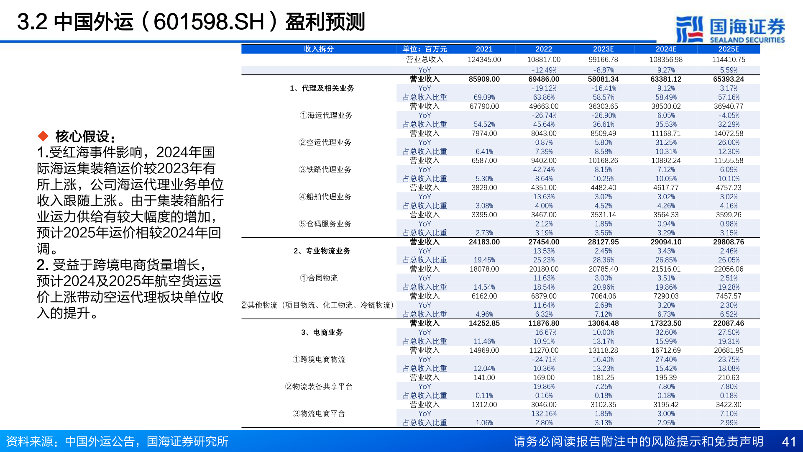Screen dimensions: 803x452
Task: Click the value 14252.85
Action: (x=484, y=324)
